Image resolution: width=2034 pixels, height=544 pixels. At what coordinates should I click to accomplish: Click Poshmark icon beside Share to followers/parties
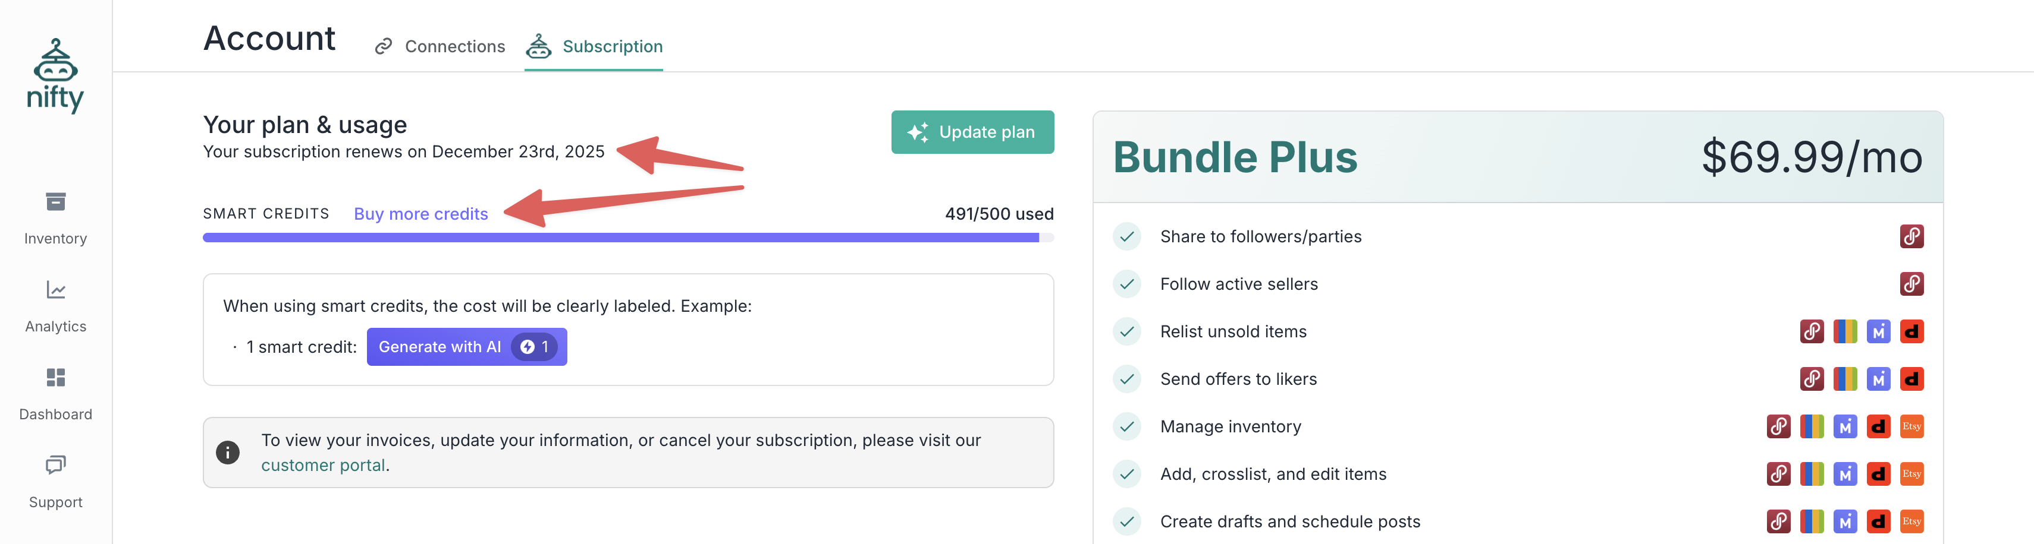1911,236
